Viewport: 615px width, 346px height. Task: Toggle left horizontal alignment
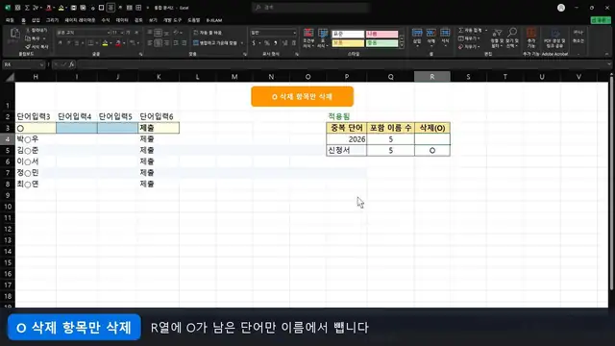pyautogui.click(x=150, y=42)
